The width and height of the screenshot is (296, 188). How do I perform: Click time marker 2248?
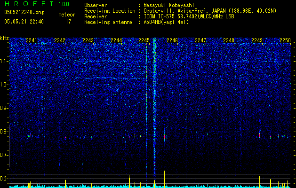click(x=229, y=40)
